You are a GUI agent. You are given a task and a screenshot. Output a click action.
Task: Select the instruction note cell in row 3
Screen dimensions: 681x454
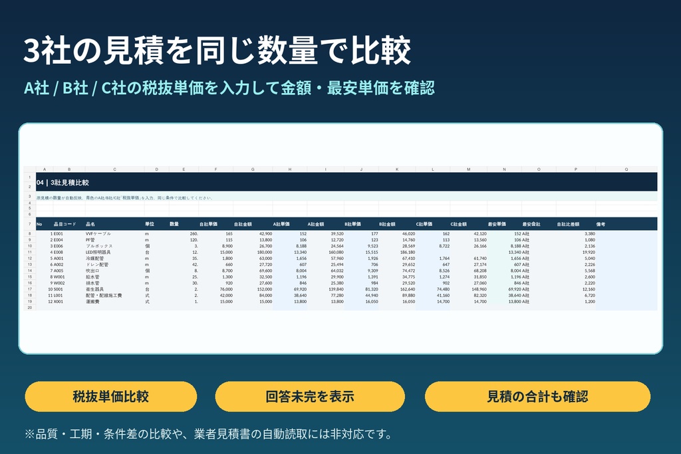click(346, 197)
